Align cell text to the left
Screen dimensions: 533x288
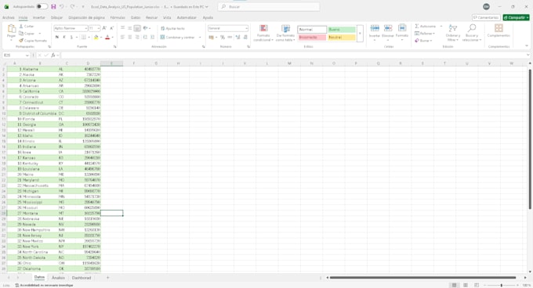click(122, 37)
